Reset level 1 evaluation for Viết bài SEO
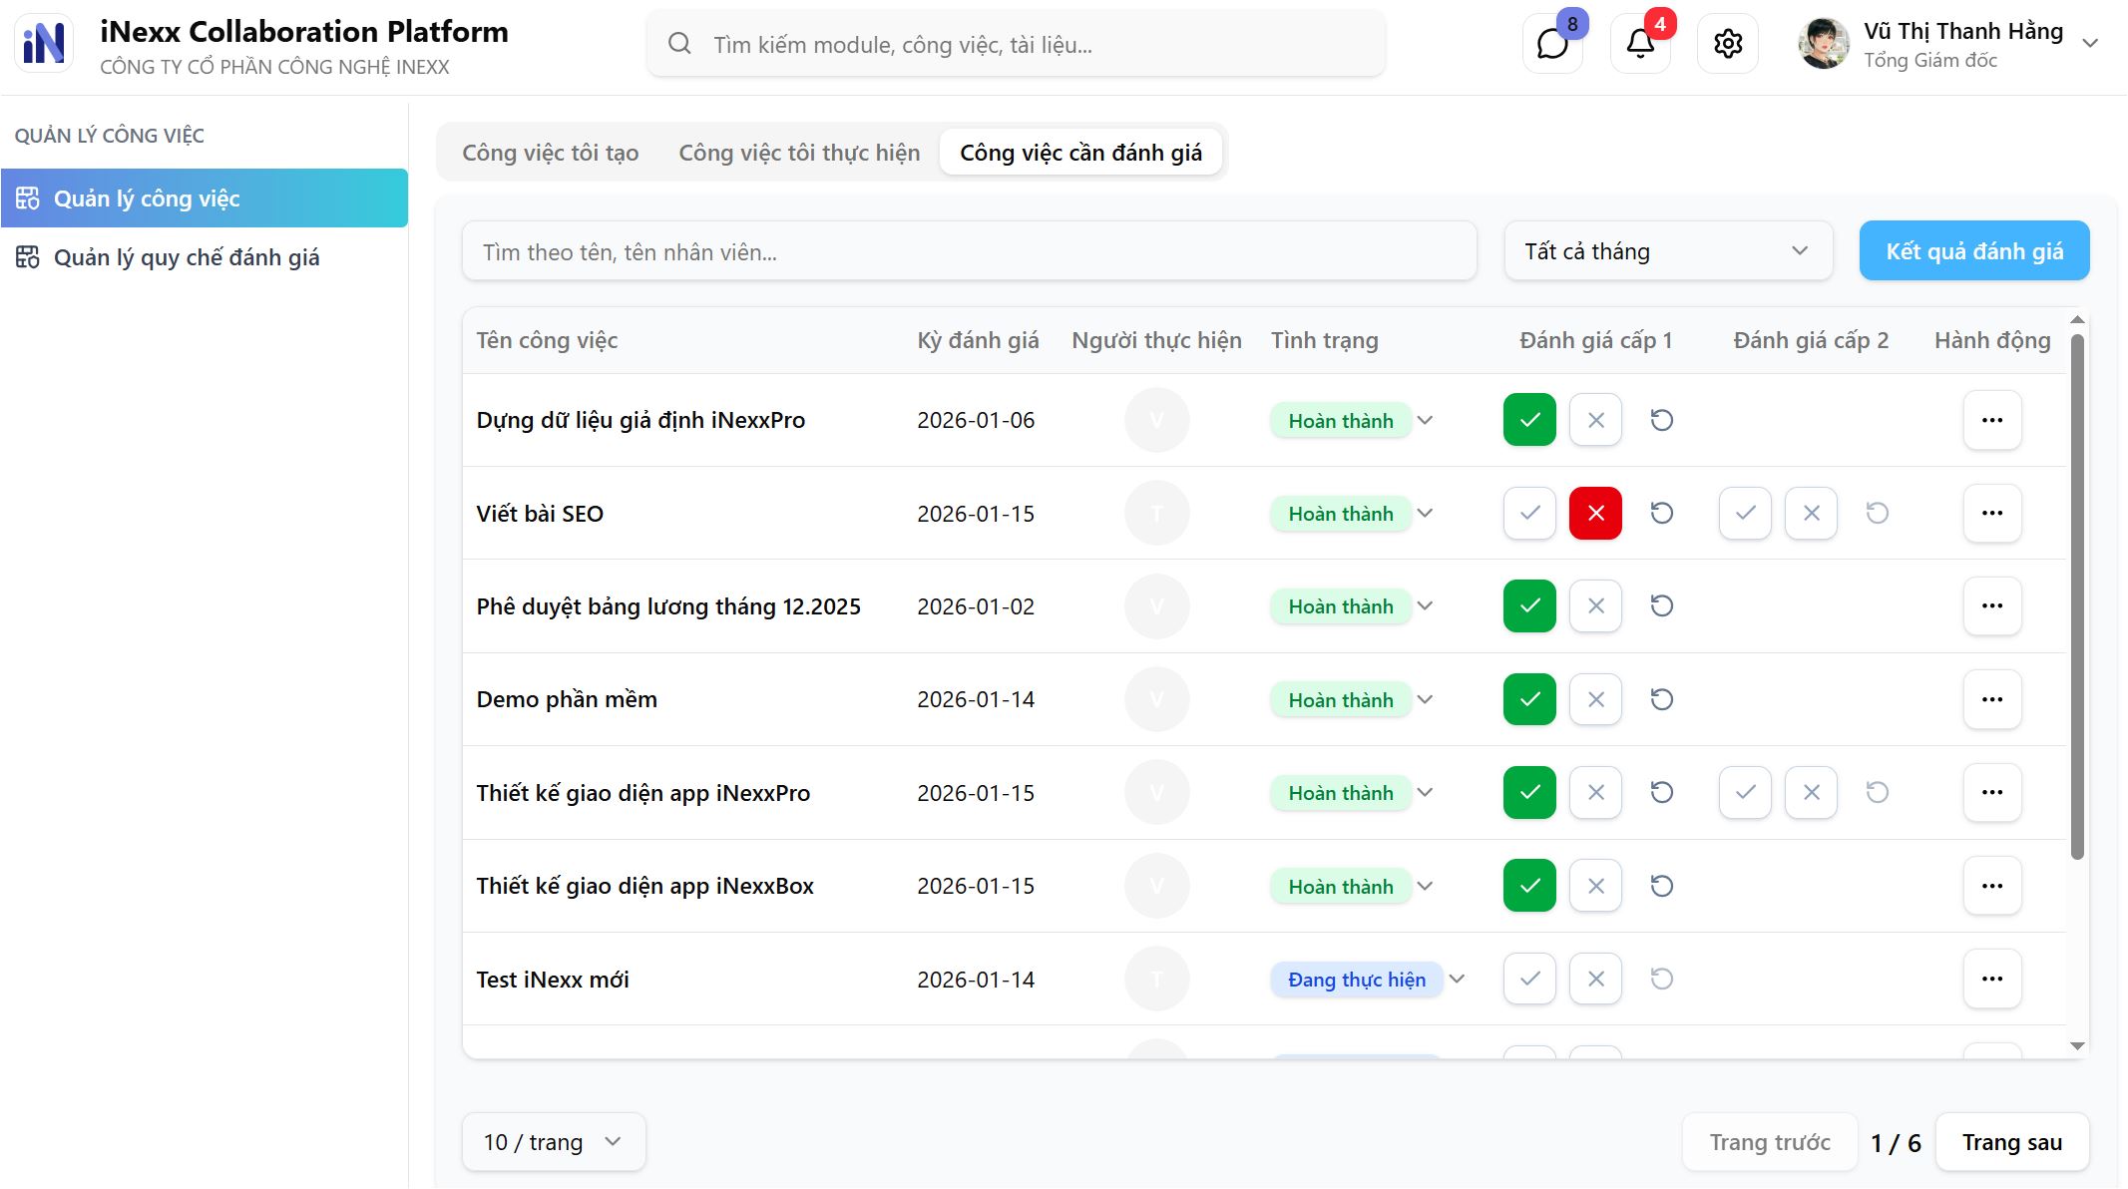2128x1189 pixels. point(1661,514)
